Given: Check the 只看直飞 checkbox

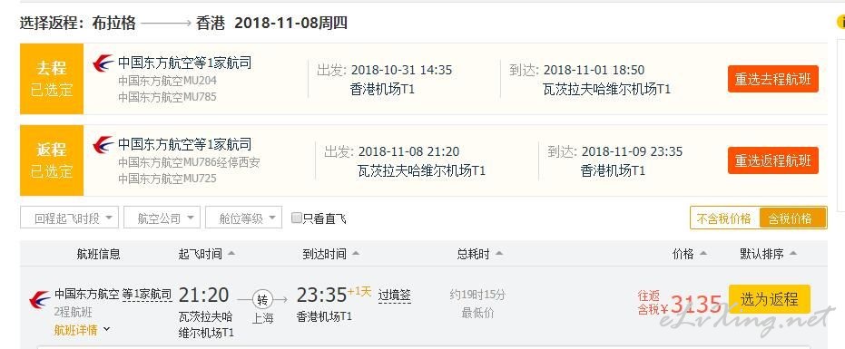Looking at the screenshot, I should tap(296, 218).
